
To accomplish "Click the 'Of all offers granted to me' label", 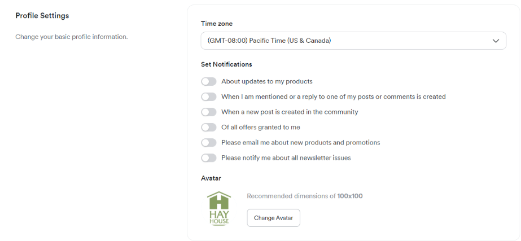I will (x=260, y=127).
